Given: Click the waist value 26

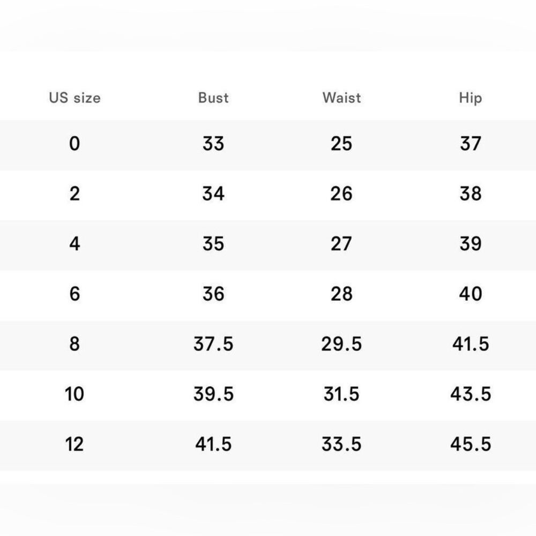Looking at the screenshot, I should (341, 194).
